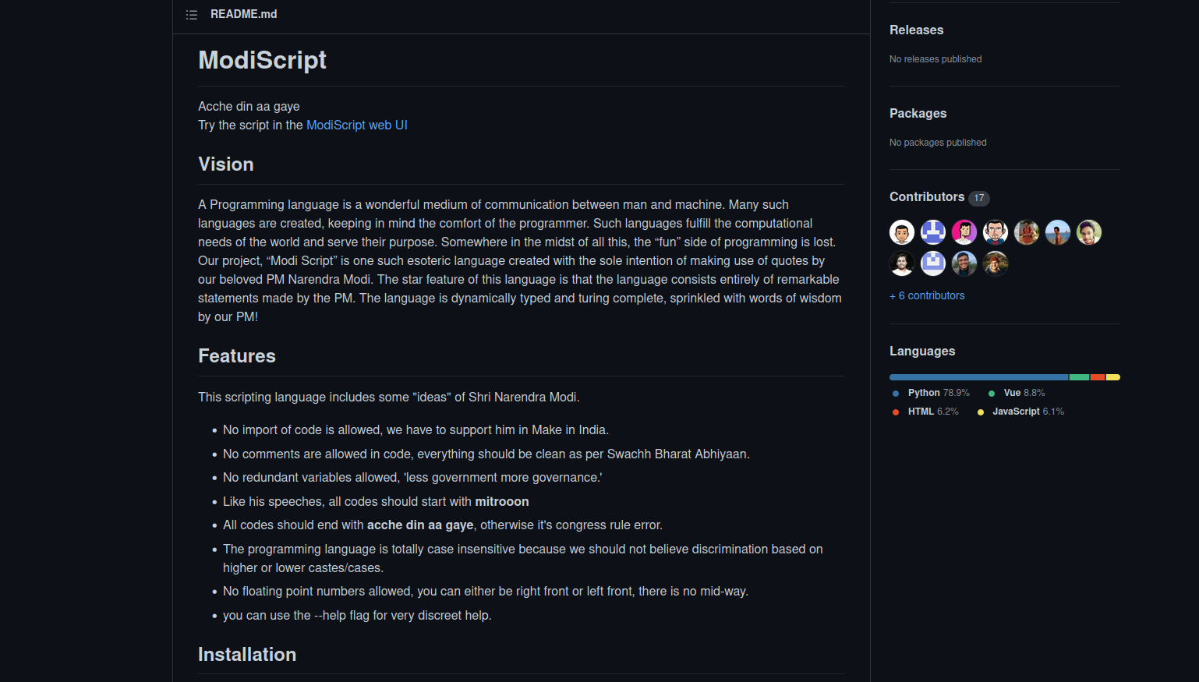Open the avatar of man by the sea
The image size is (1199, 682).
coord(1058,232)
